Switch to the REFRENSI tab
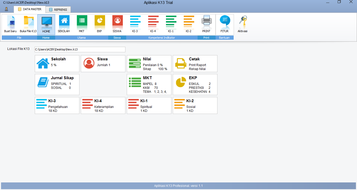The width and height of the screenshot is (357, 190). click(58, 9)
